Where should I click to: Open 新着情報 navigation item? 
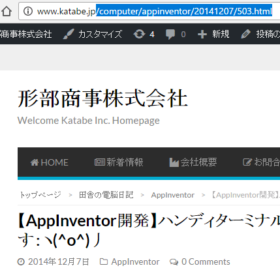[x=125, y=162]
